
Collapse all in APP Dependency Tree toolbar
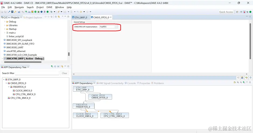(55, 66)
